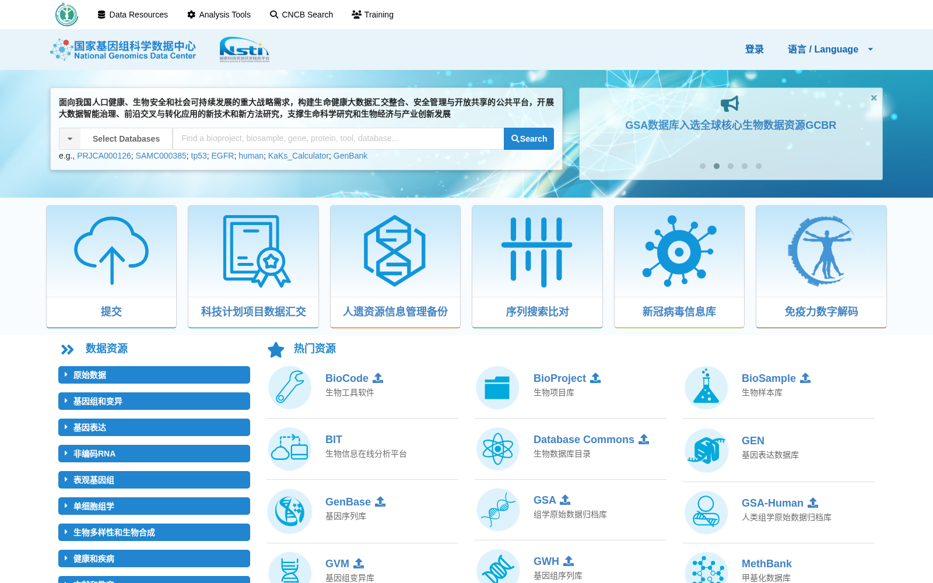933x583 pixels.
Task: Open the 免疫力数字解码 card label
Action: coord(821,312)
